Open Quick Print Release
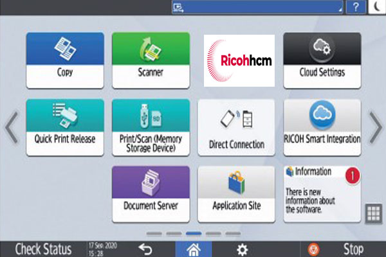The width and height of the screenshot is (386, 257). point(64,127)
